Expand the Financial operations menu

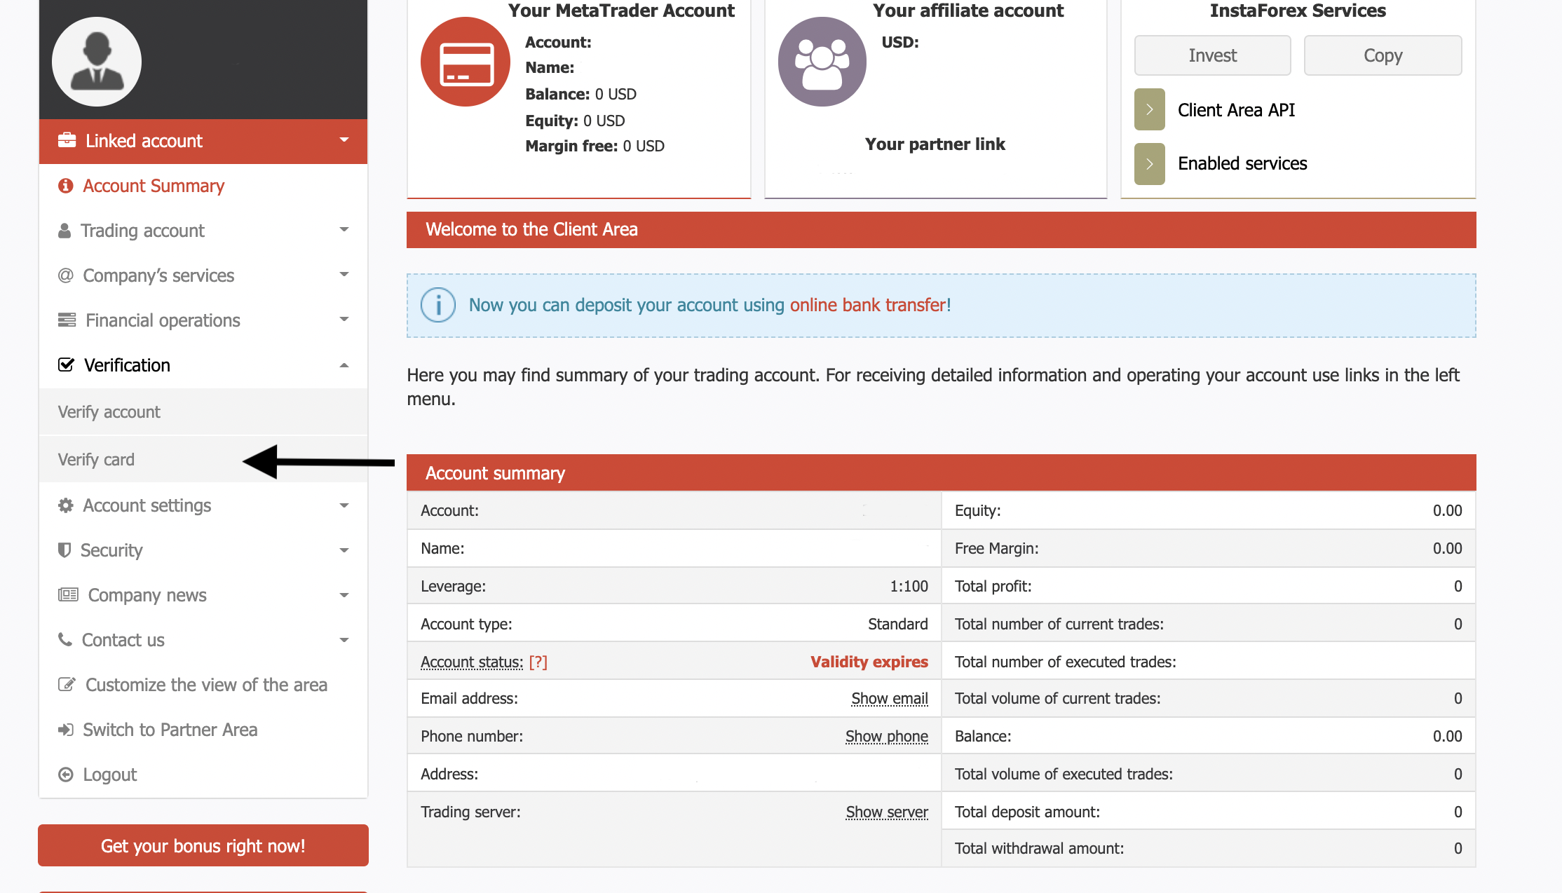[x=344, y=320]
